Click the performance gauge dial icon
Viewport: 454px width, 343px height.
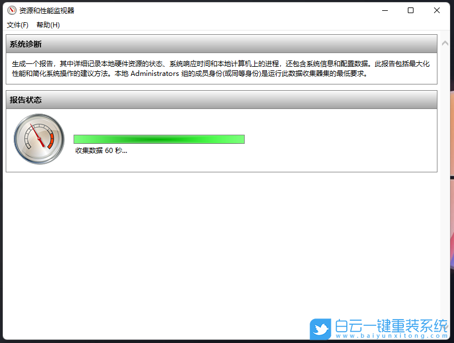coord(39,139)
